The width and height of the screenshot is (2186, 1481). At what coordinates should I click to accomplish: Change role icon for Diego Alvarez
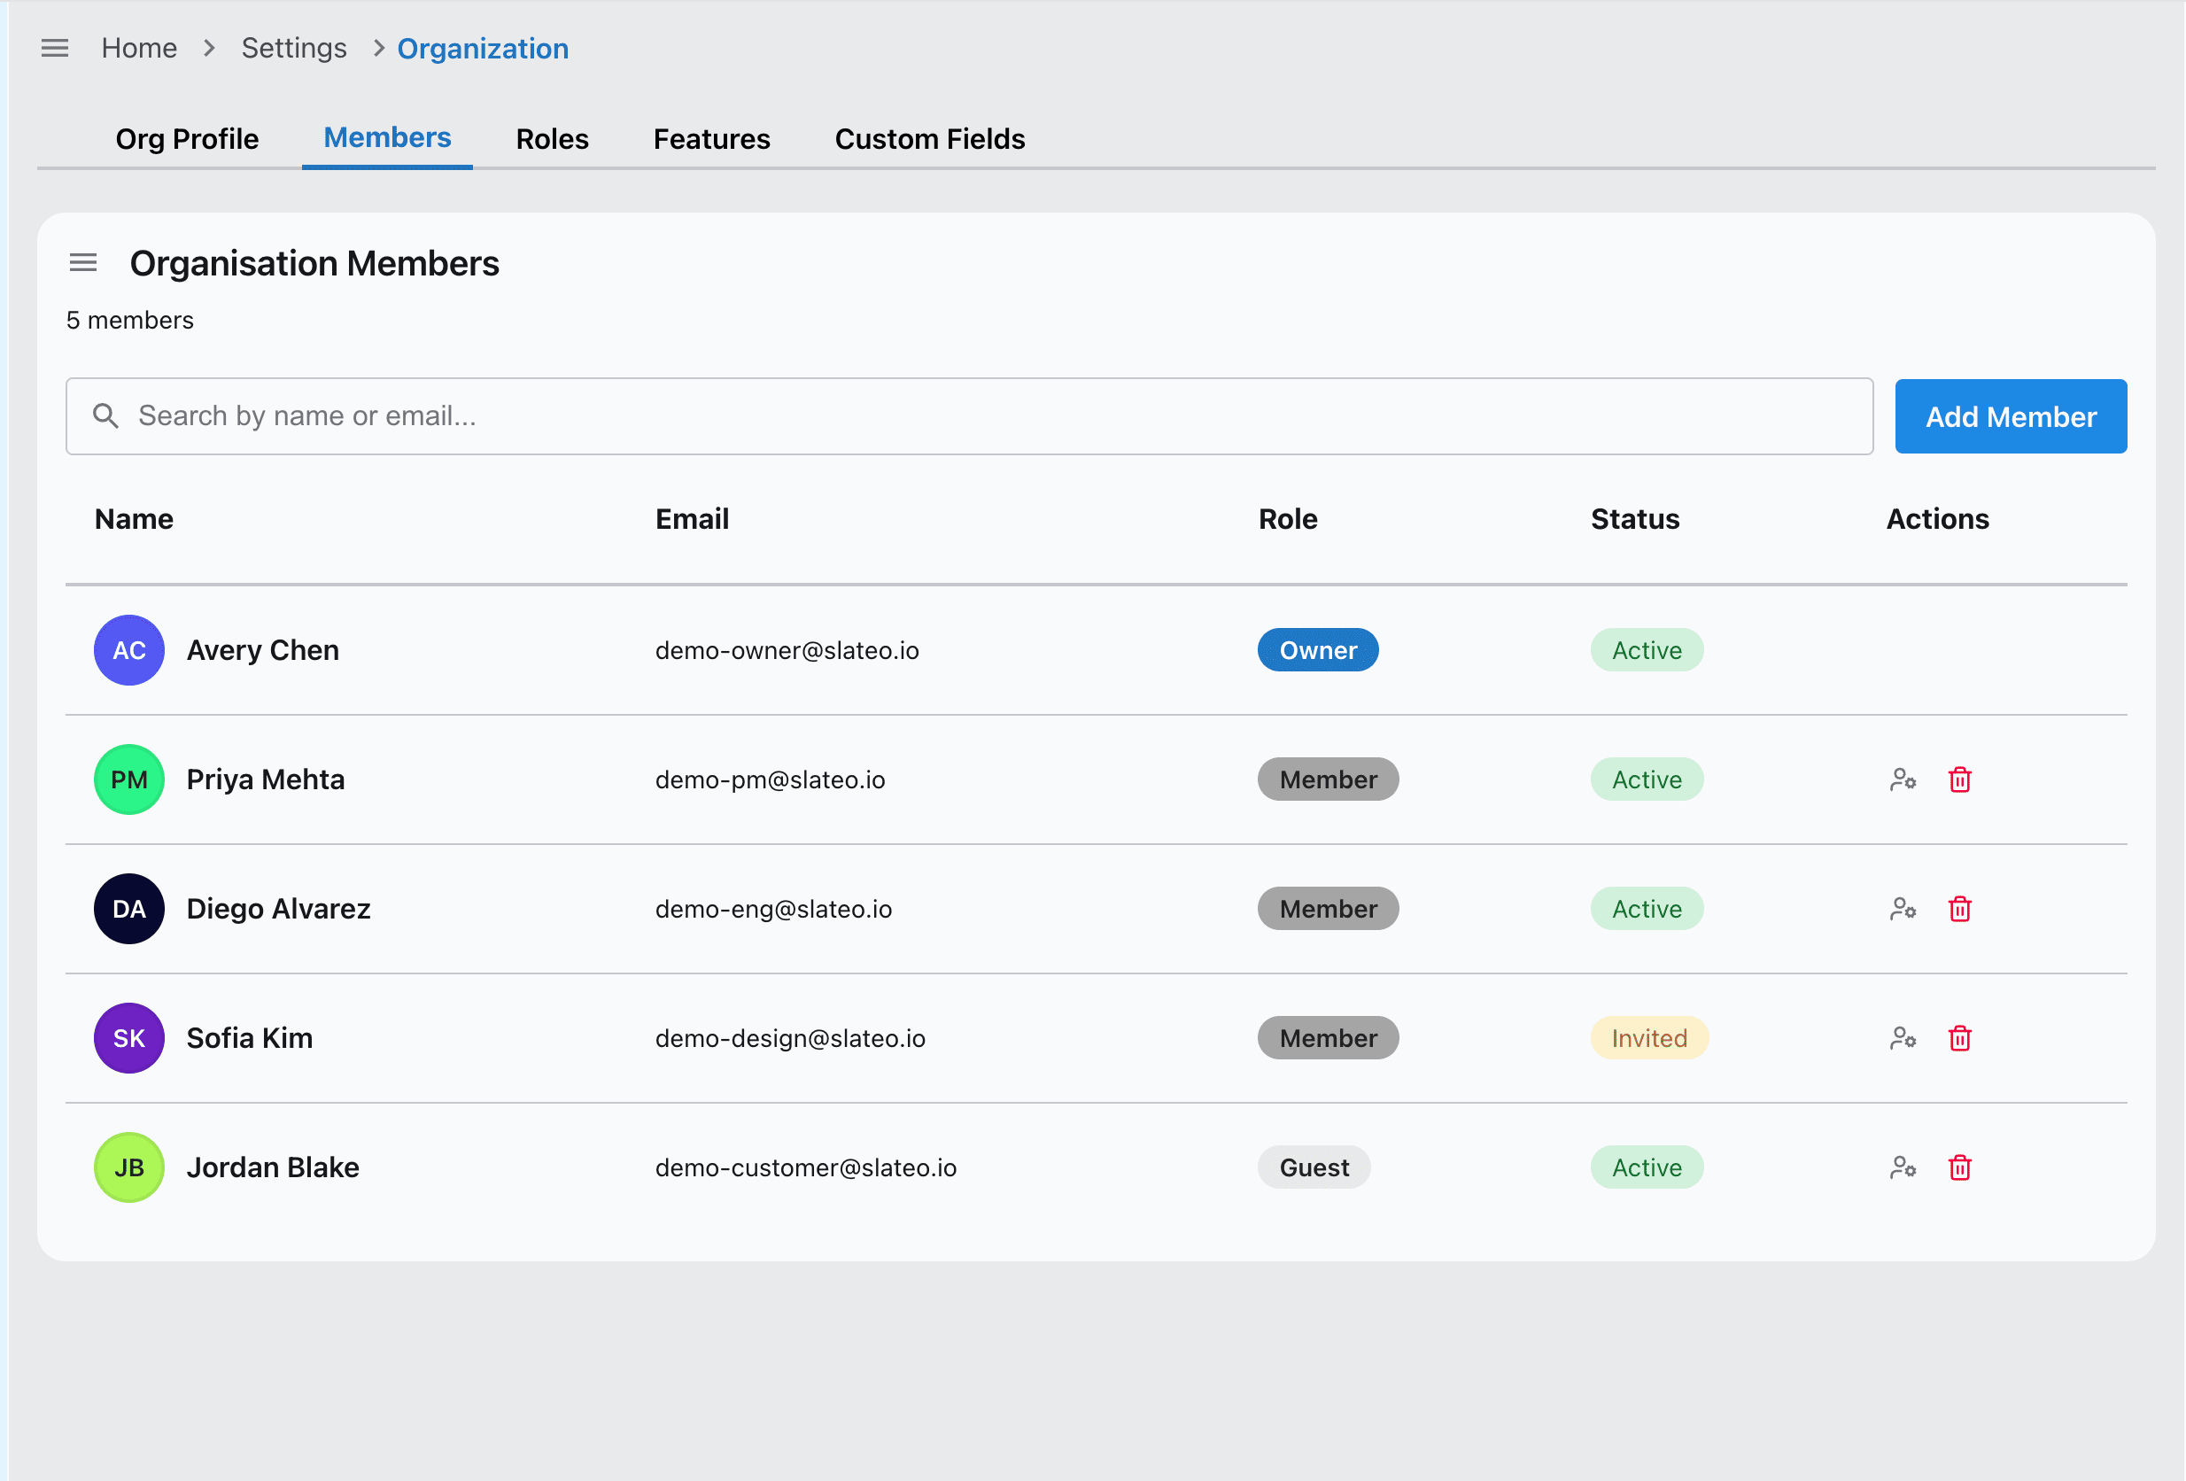click(x=1903, y=909)
